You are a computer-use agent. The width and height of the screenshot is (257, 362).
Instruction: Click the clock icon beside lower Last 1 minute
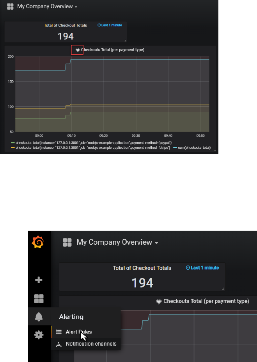188,268
